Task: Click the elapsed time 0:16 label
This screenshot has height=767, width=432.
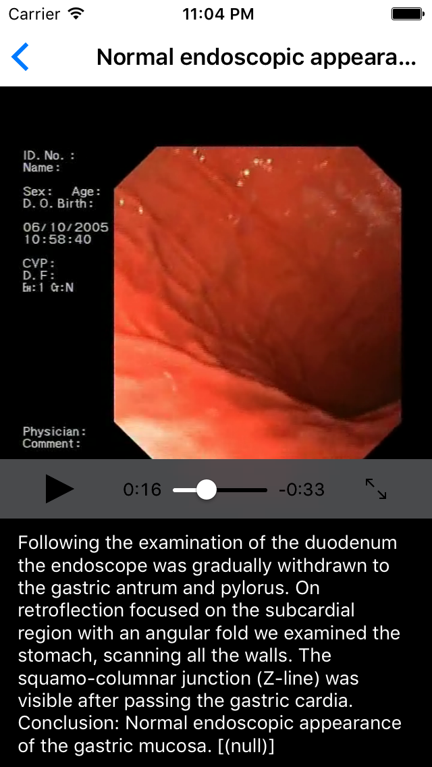Action: (x=142, y=490)
